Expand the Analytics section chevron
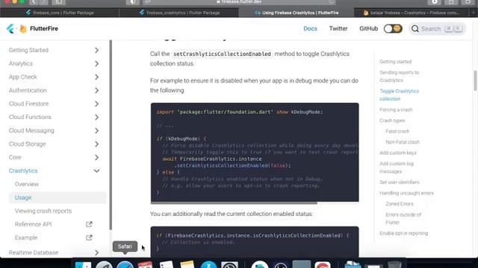This screenshot has width=478, height=268. click(x=96, y=63)
